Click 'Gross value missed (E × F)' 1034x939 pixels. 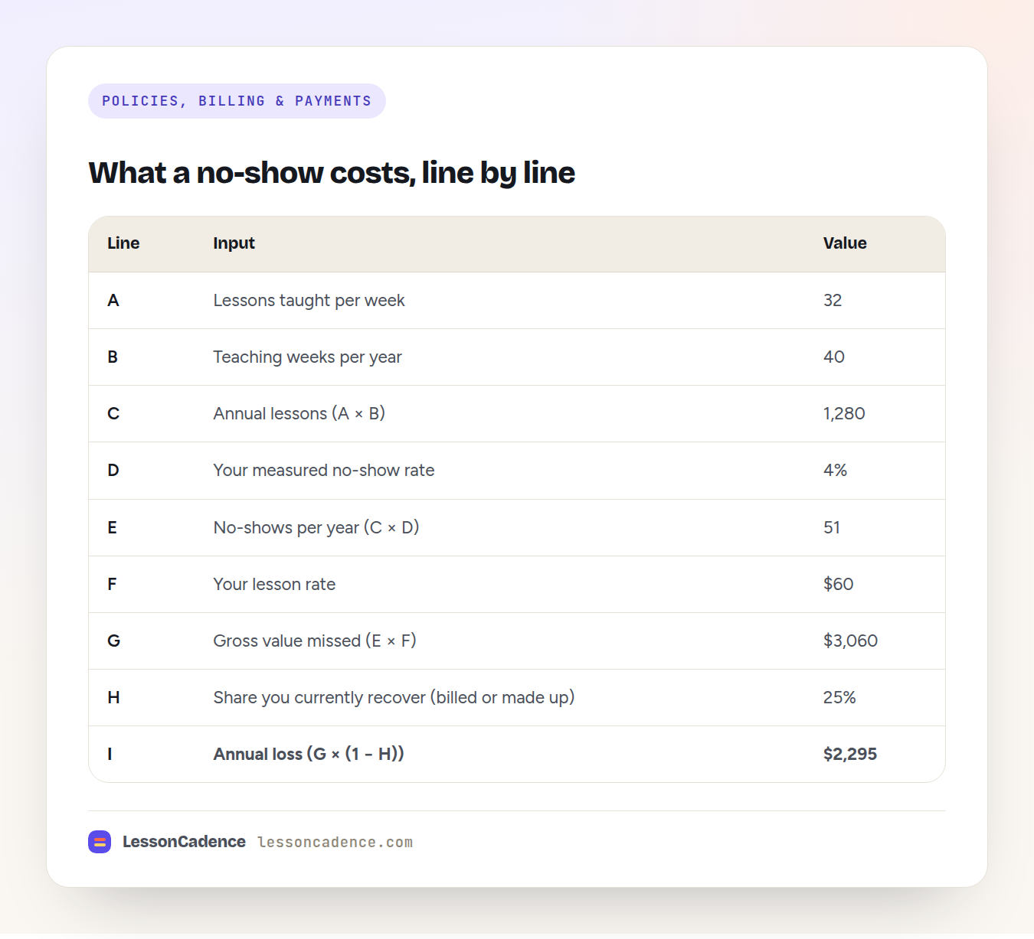coord(314,641)
